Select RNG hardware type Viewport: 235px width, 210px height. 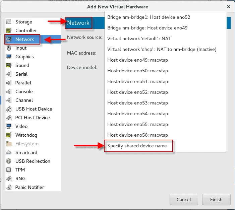click(33, 179)
